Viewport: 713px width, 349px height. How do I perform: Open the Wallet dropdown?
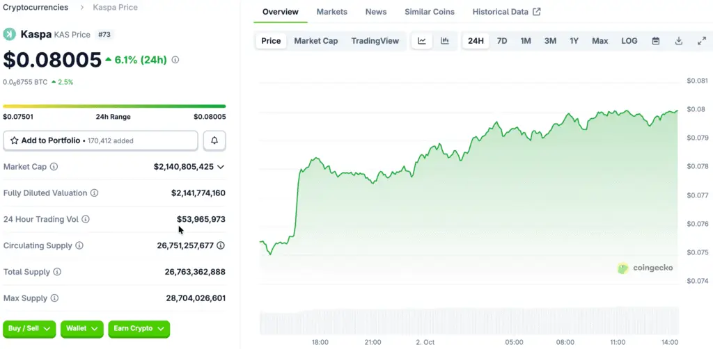click(x=81, y=328)
